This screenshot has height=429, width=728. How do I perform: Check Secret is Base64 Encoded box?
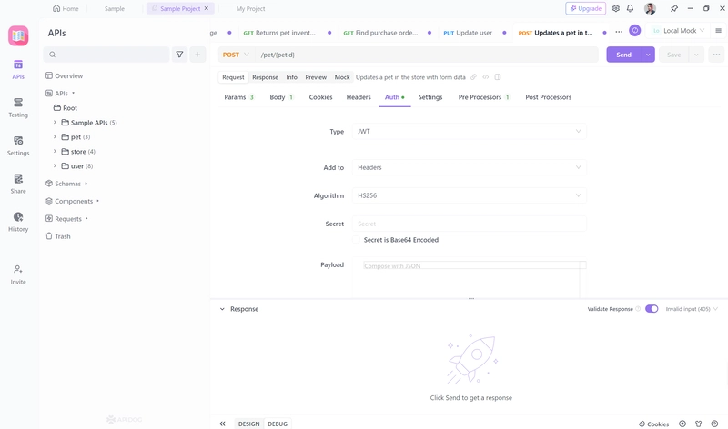356,240
